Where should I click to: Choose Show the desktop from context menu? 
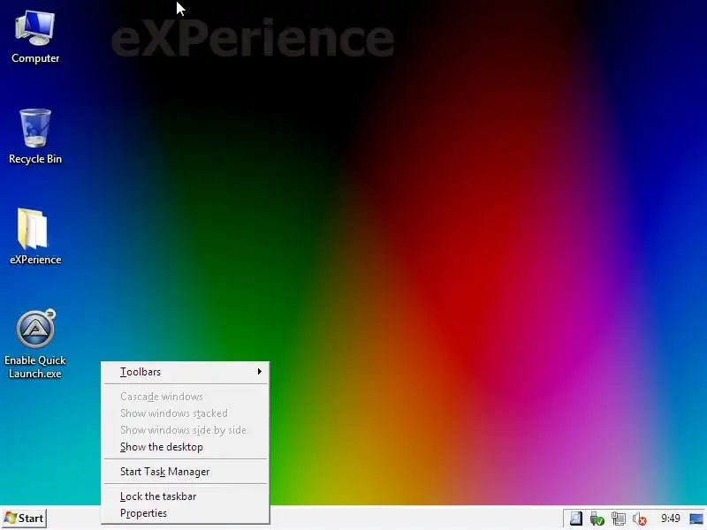186,447
